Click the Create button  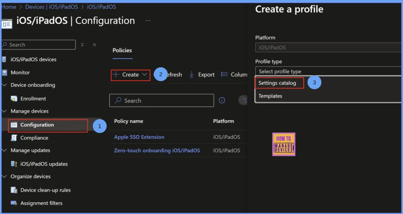pos(131,75)
